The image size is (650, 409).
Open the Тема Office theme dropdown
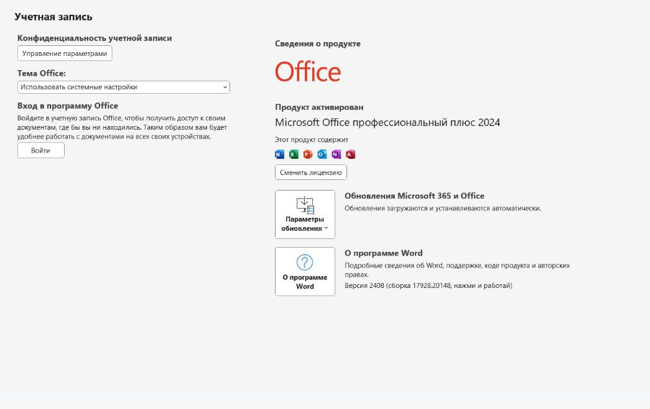pos(124,88)
